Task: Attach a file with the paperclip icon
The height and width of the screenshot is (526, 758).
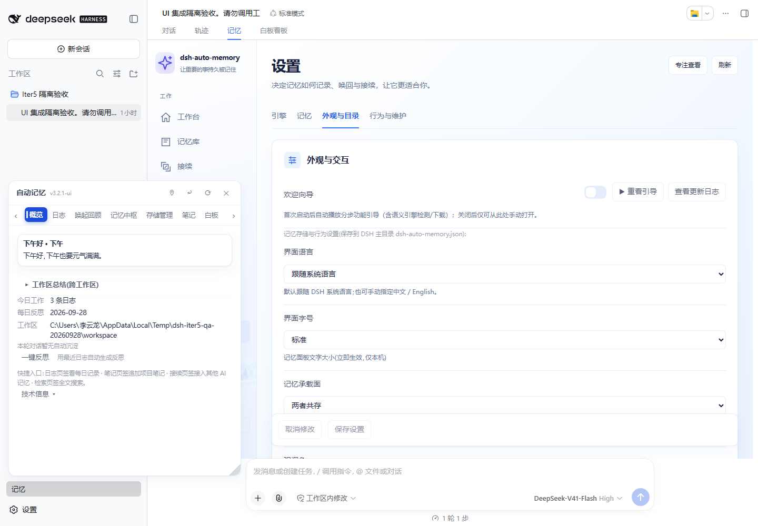Action: (x=279, y=498)
